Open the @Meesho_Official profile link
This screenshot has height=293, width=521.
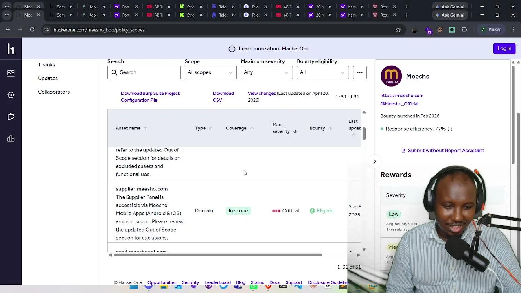point(399,104)
